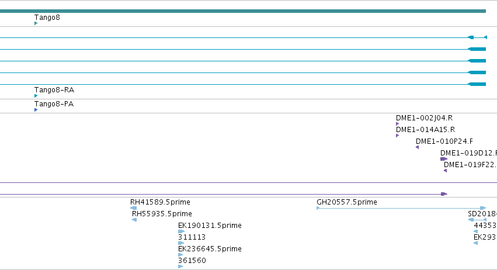Click the DME1-019F22 feature label
The width and height of the screenshot is (497, 270).
(470, 165)
